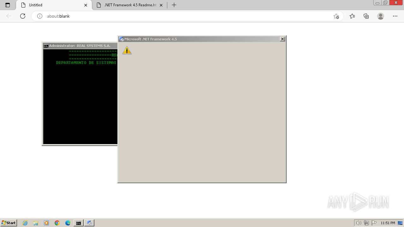Screen dimensions: 404x227
Task: Open the Windows Start menu
Action: tap(9, 223)
